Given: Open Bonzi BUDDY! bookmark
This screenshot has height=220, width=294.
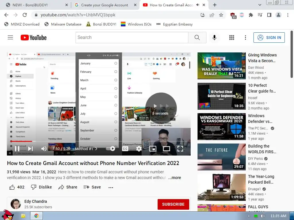Looking at the screenshot, I should (x=101, y=24).
